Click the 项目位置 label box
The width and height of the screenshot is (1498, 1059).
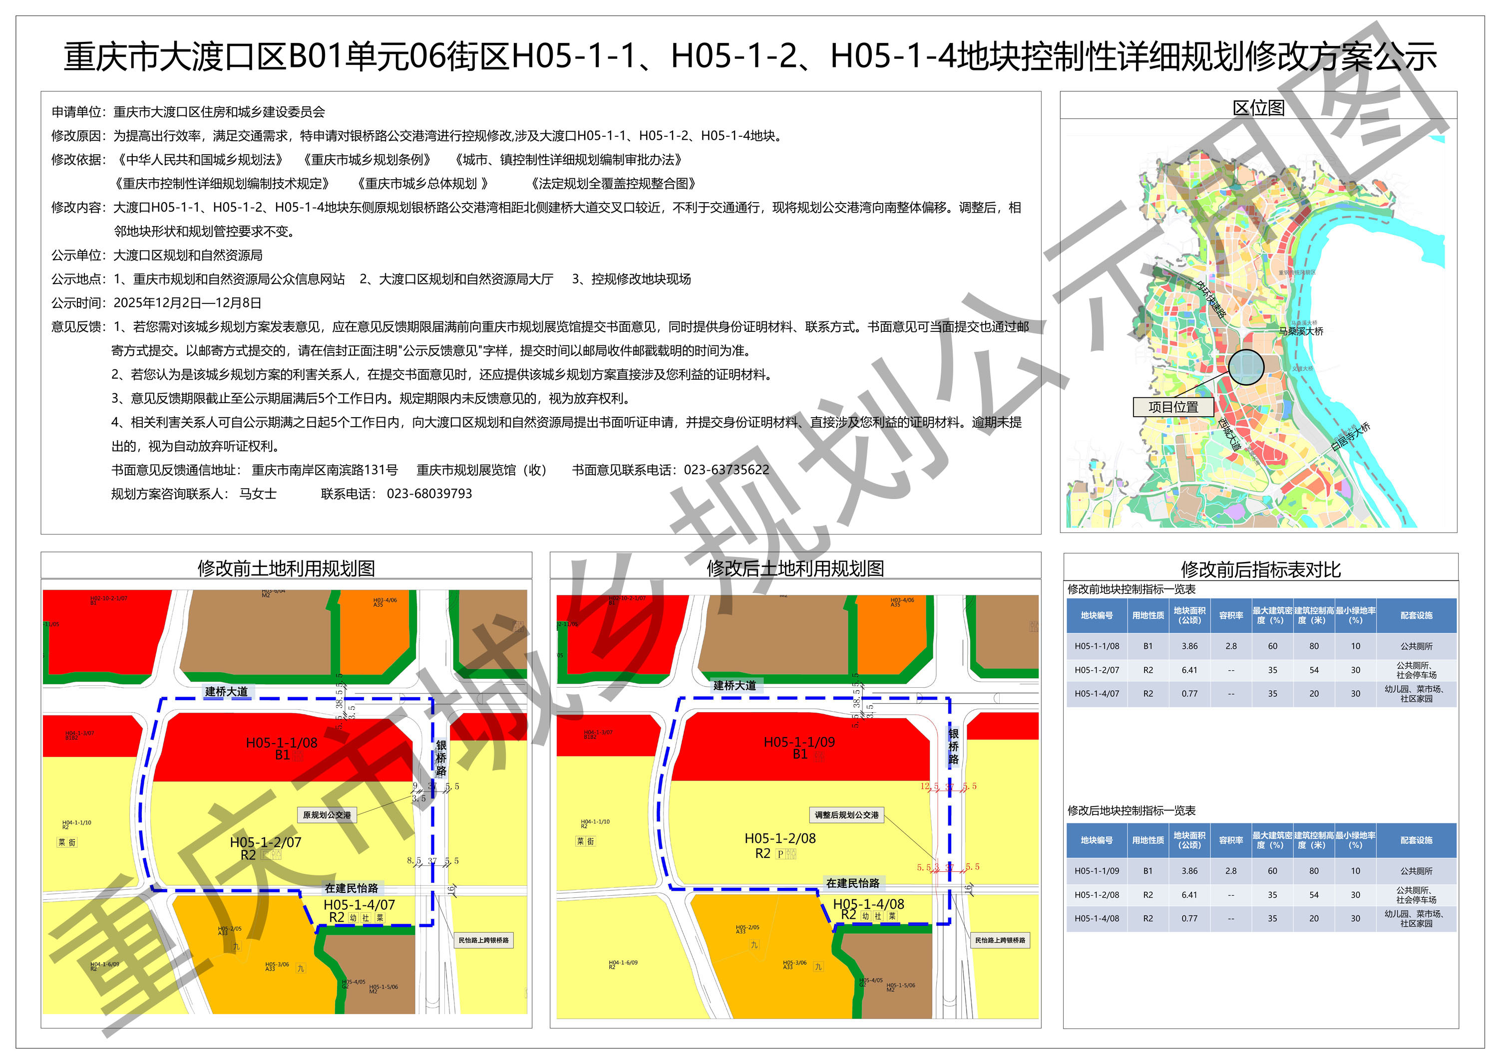tap(1173, 407)
